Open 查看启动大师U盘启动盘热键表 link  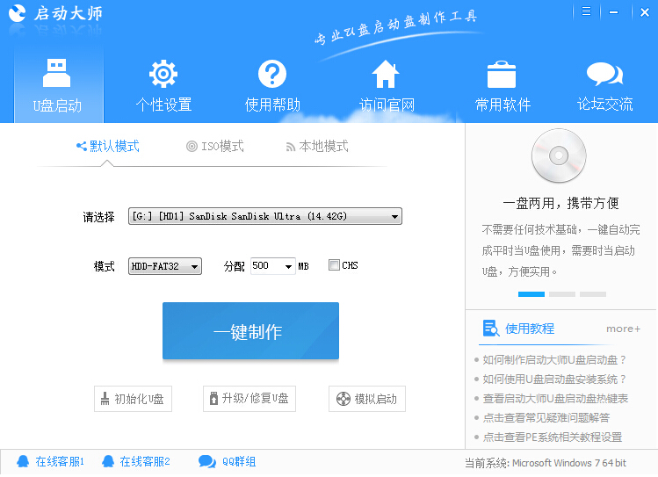(x=555, y=399)
